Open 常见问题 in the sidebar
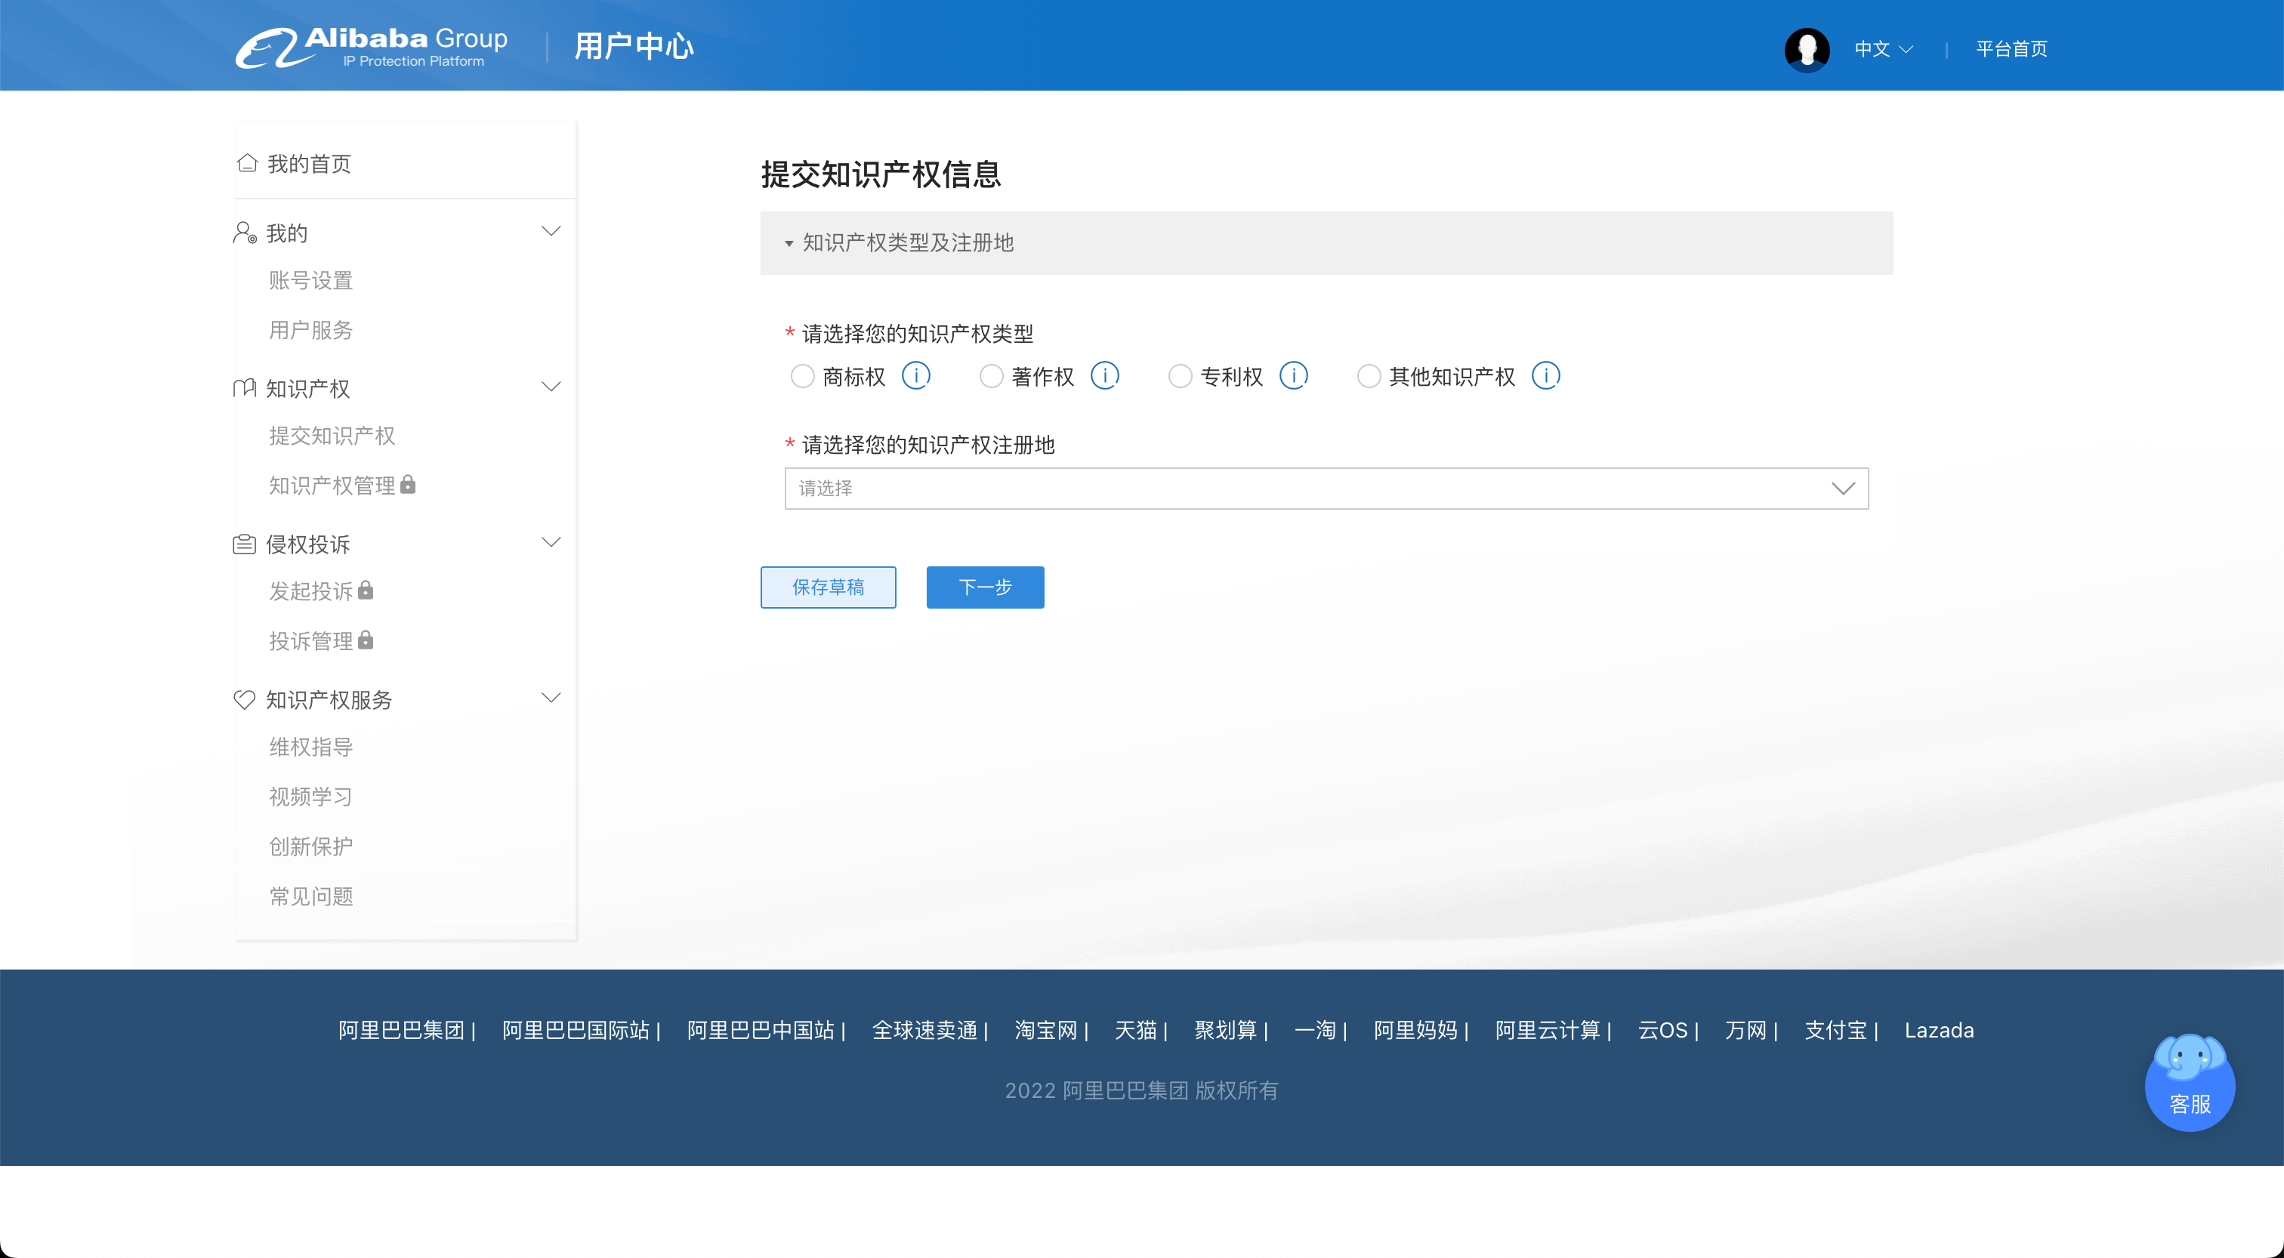The height and width of the screenshot is (1258, 2284). (310, 896)
